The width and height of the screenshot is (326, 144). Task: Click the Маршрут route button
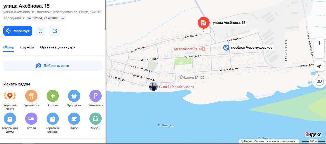point(18,31)
